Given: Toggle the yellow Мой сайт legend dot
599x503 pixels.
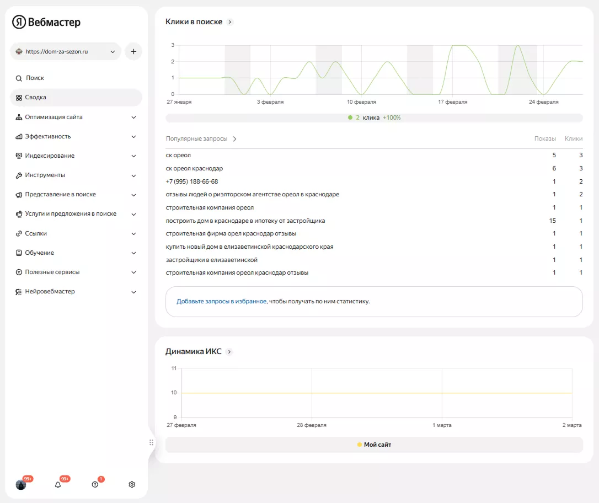Looking at the screenshot, I should [x=360, y=445].
